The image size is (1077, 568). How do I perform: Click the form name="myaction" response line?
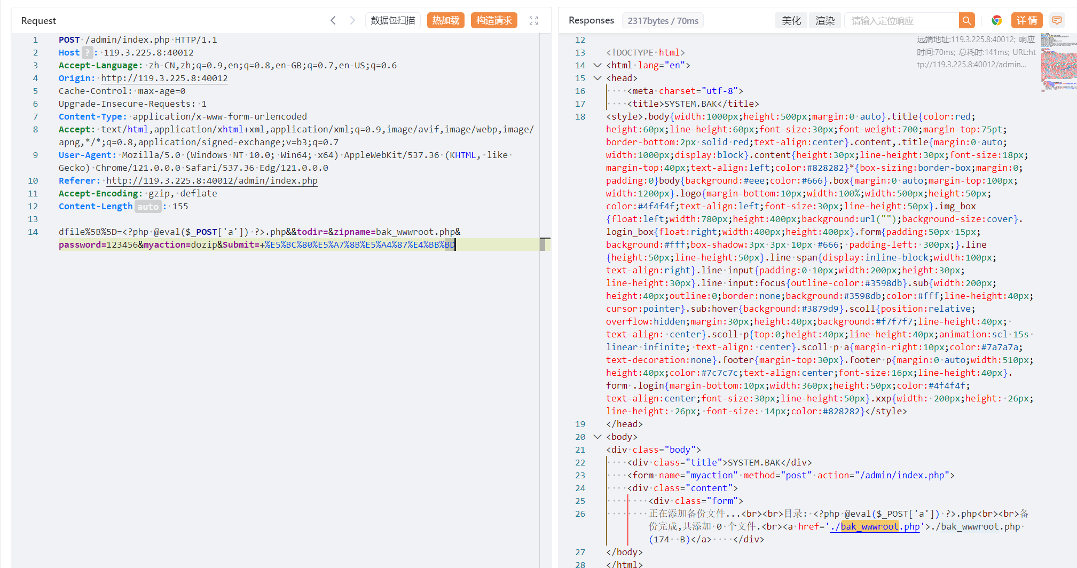[791, 475]
